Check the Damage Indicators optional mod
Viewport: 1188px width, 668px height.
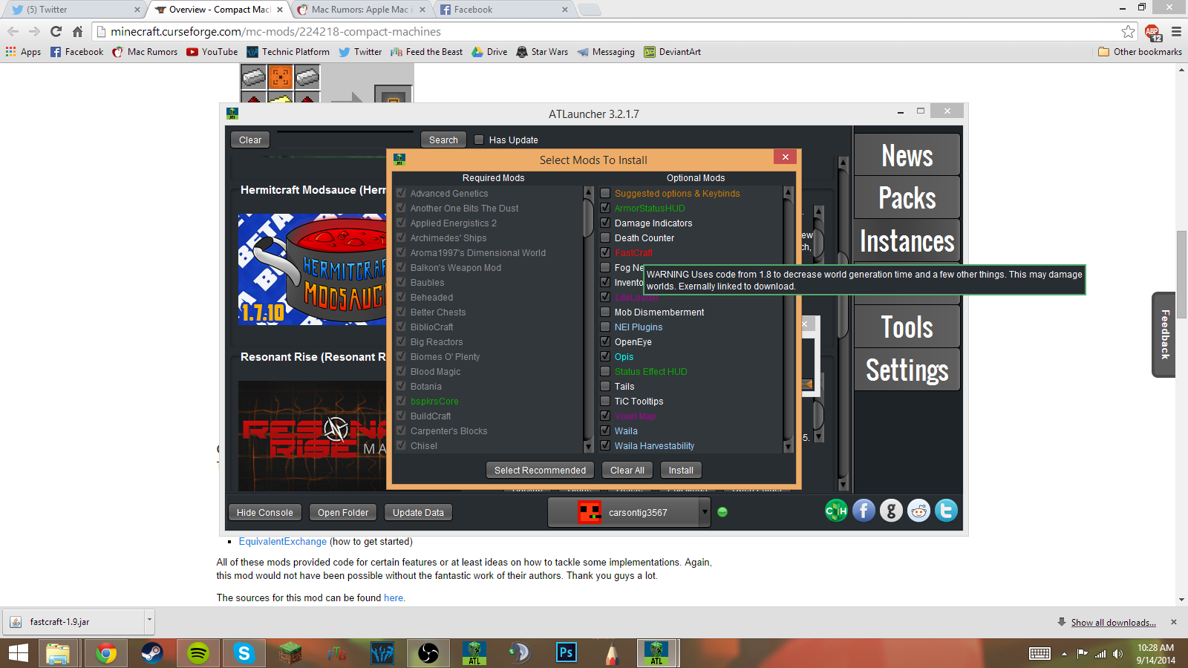click(605, 223)
